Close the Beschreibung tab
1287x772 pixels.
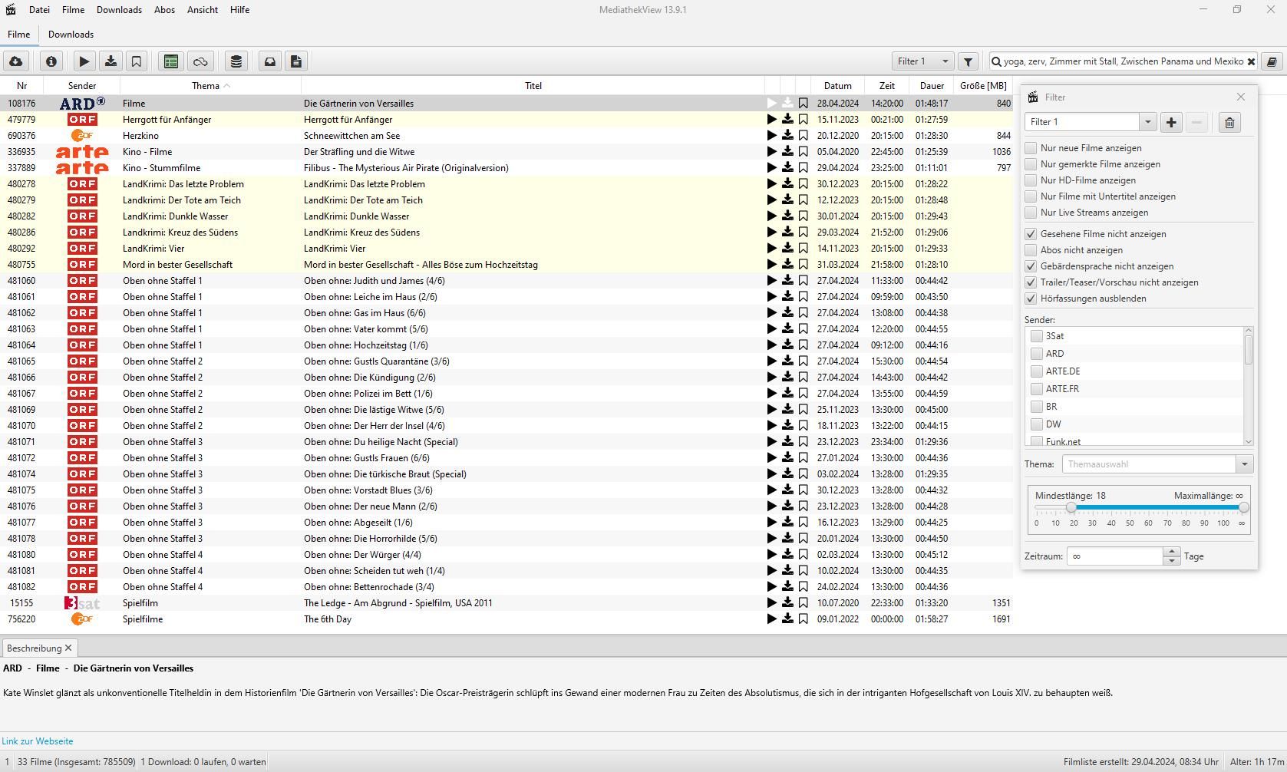click(x=68, y=648)
